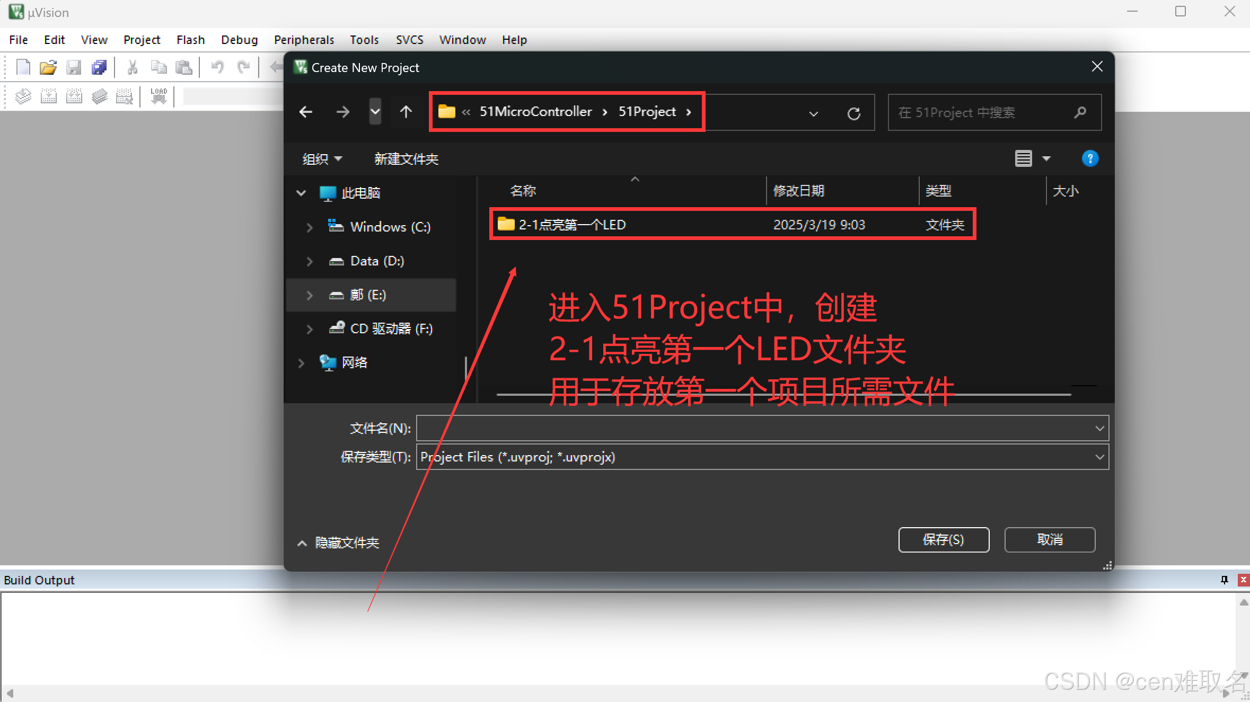Viewport: 1250px width, 702px height.
Task: Click the Open file folder icon
Action: [x=48, y=67]
